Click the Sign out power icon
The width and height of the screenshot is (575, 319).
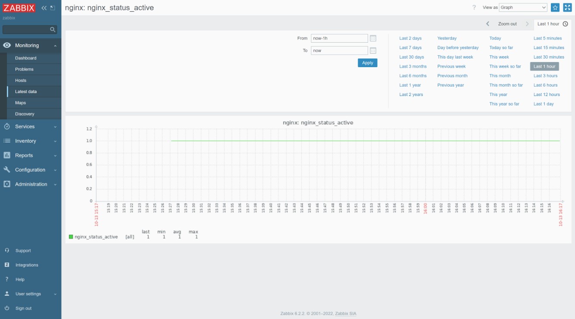[x=7, y=308]
